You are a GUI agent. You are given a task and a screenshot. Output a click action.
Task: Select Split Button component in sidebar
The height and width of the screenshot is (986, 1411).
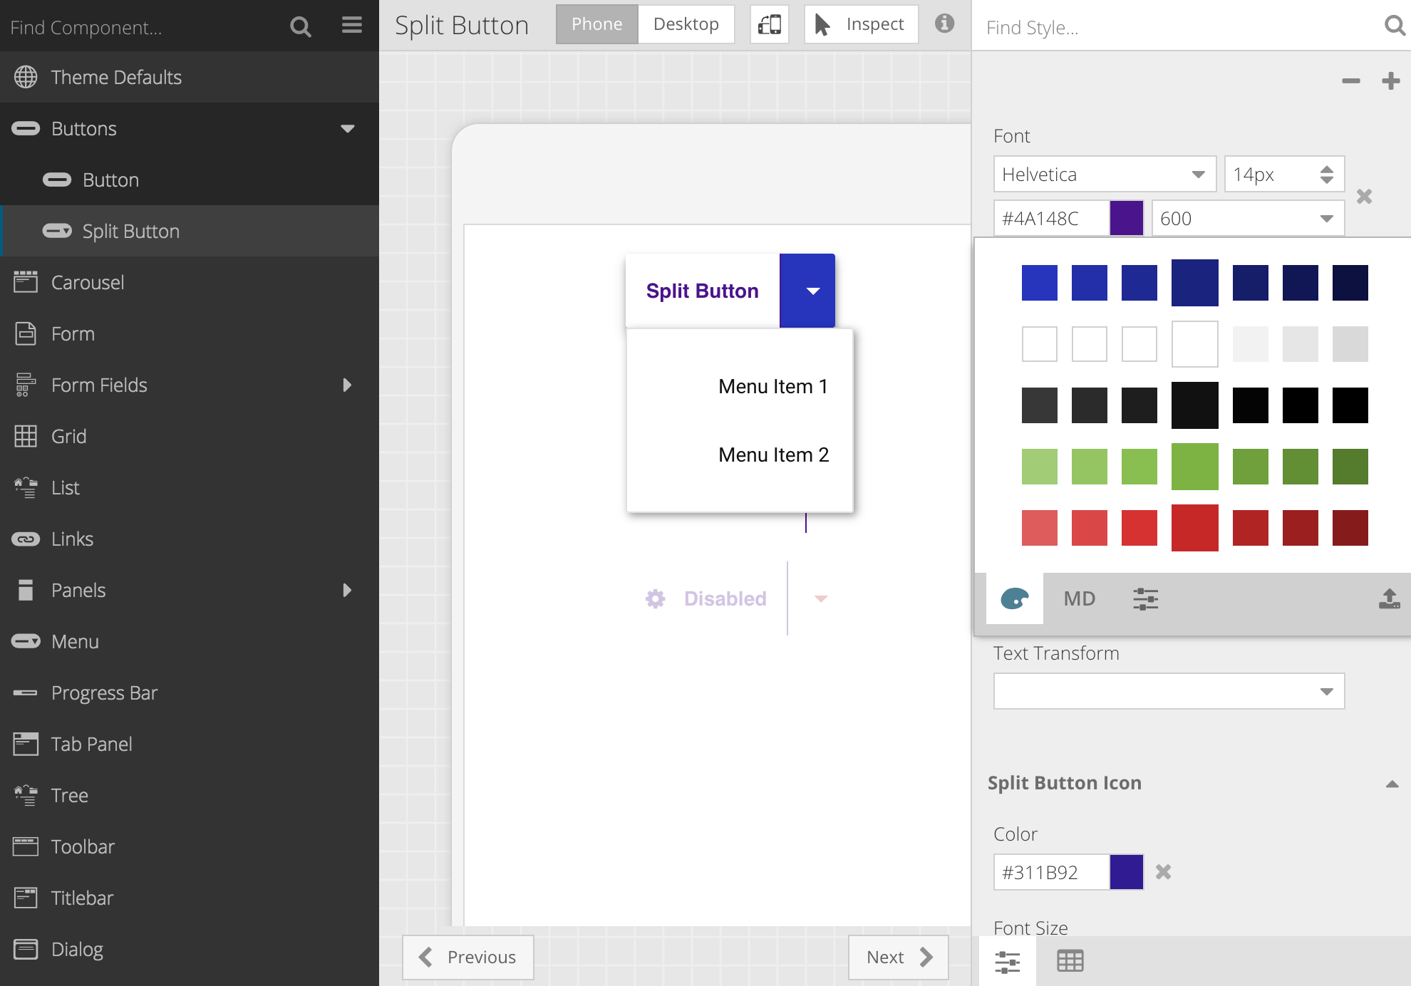coord(131,230)
